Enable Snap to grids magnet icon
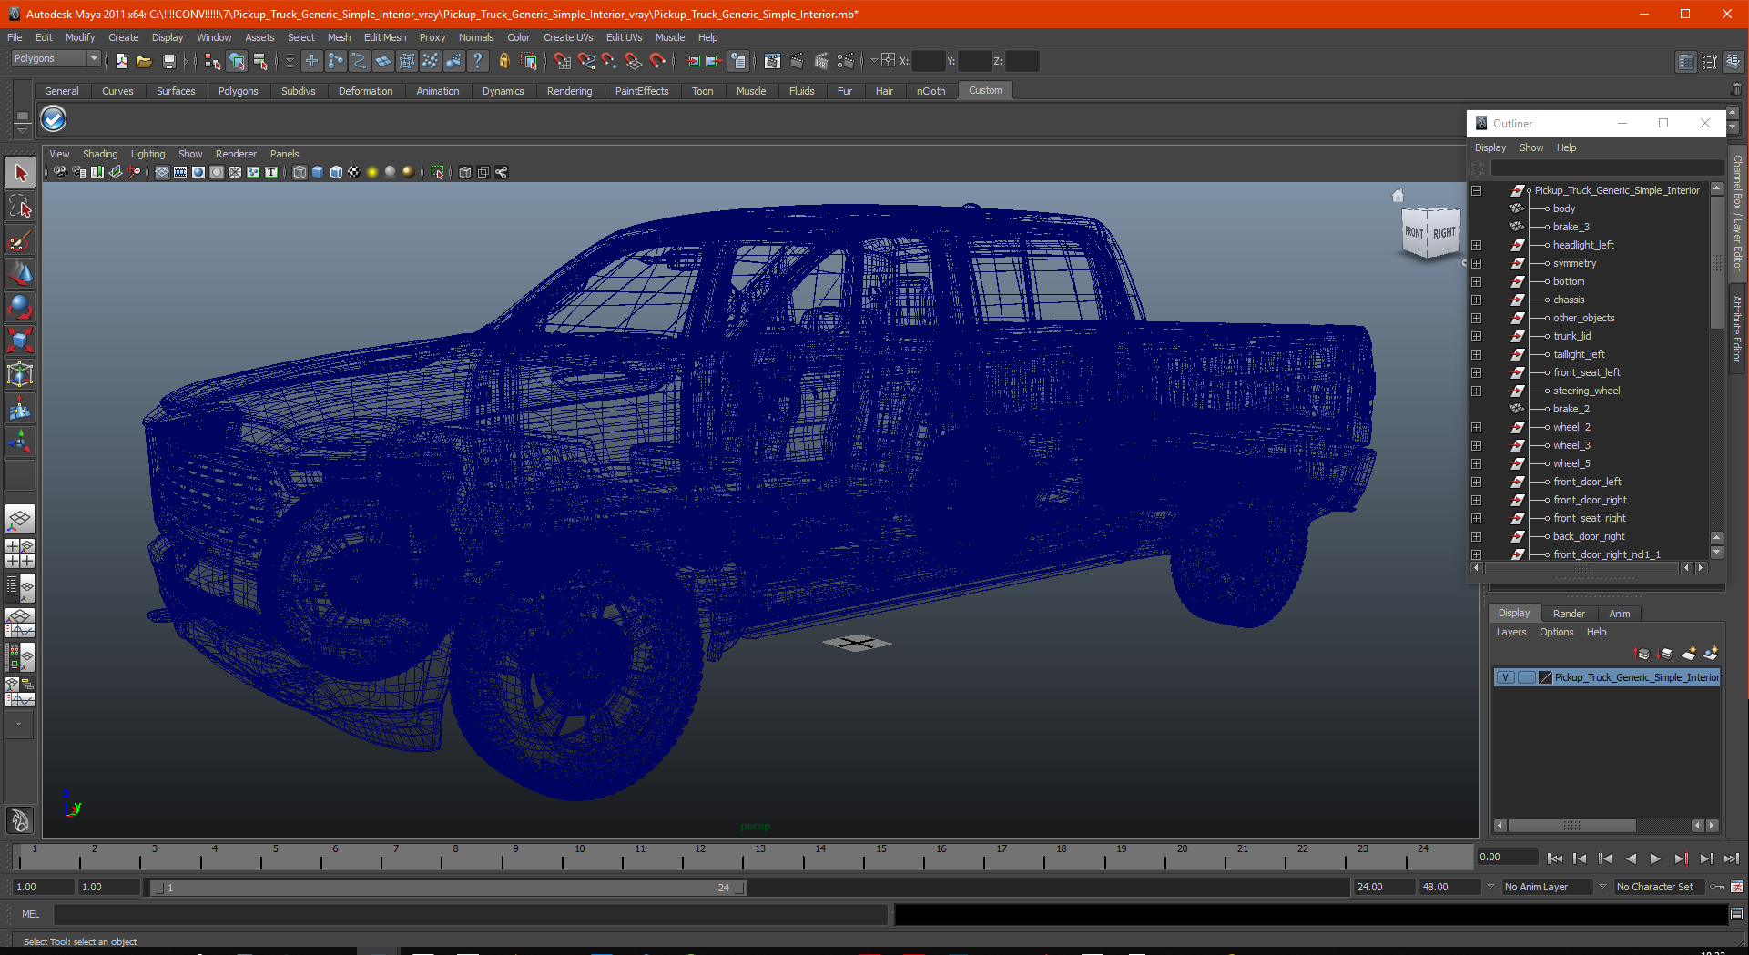The width and height of the screenshot is (1749, 955). 562,61
